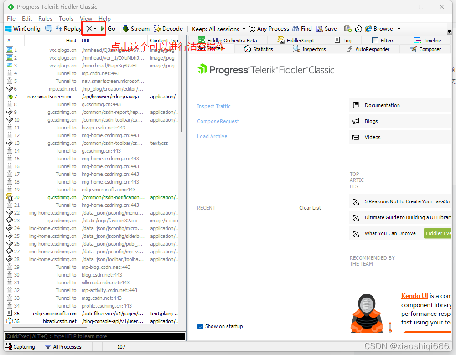The width and height of the screenshot is (456, 355).
Task: Open the File menu
Action: (11, 18)
